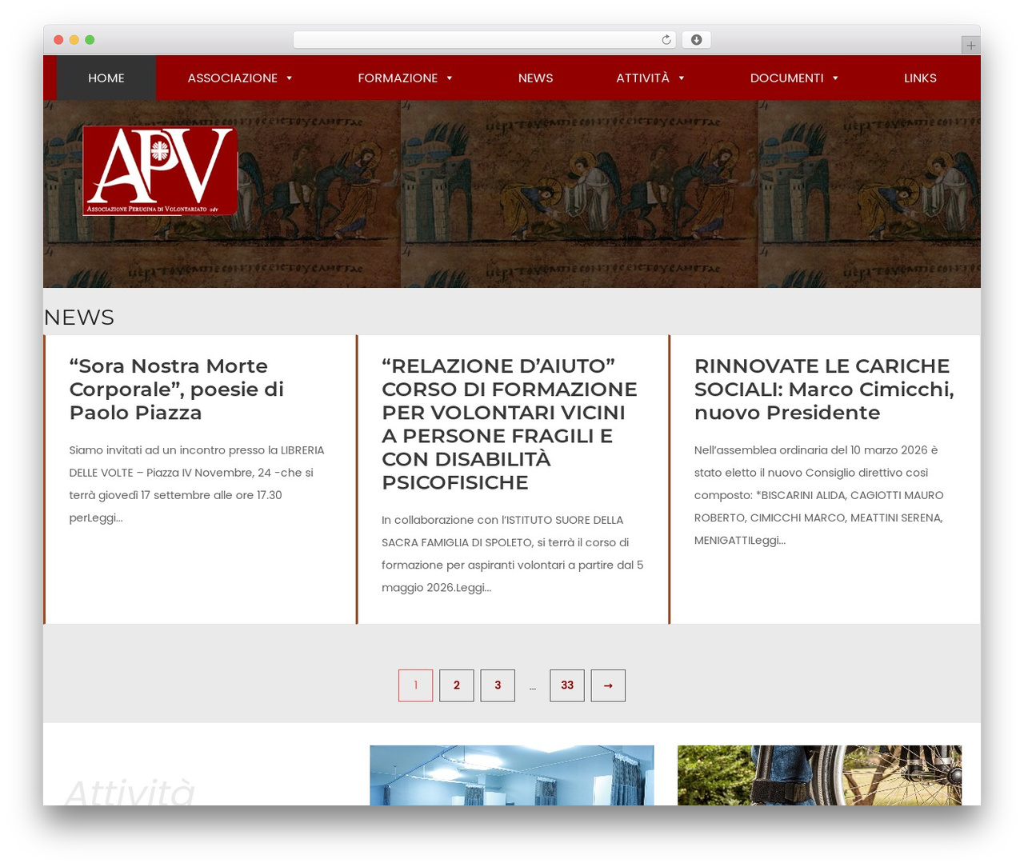Click the APV association logo
Viewport: 1024px width, 867px height.
click(x=160, y=170)
